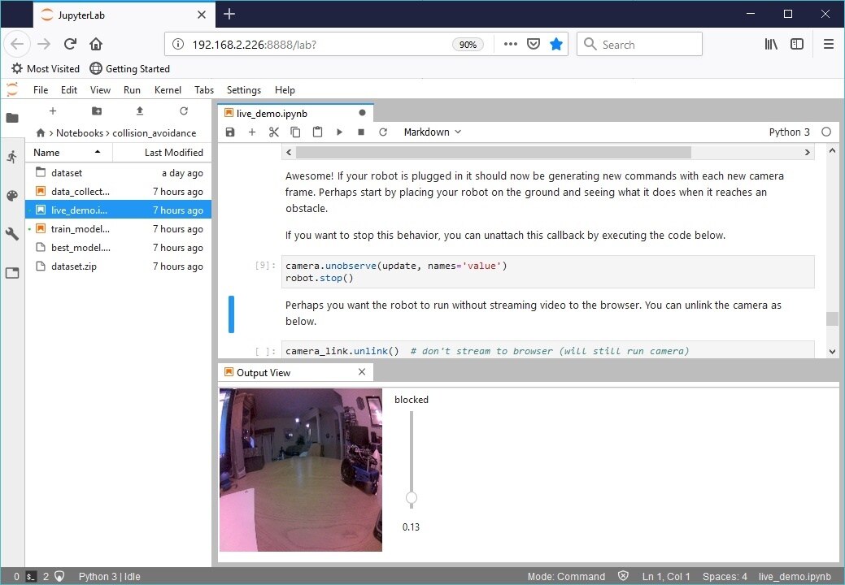
Task: Click the blocked slider handle
Action: 412,497
